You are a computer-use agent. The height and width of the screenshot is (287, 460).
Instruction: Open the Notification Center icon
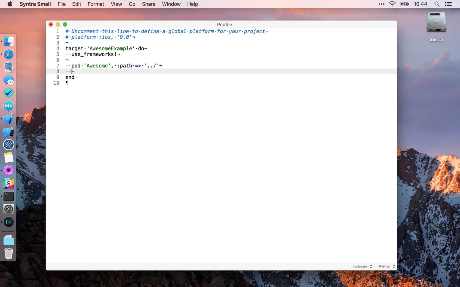click(448, 4)
